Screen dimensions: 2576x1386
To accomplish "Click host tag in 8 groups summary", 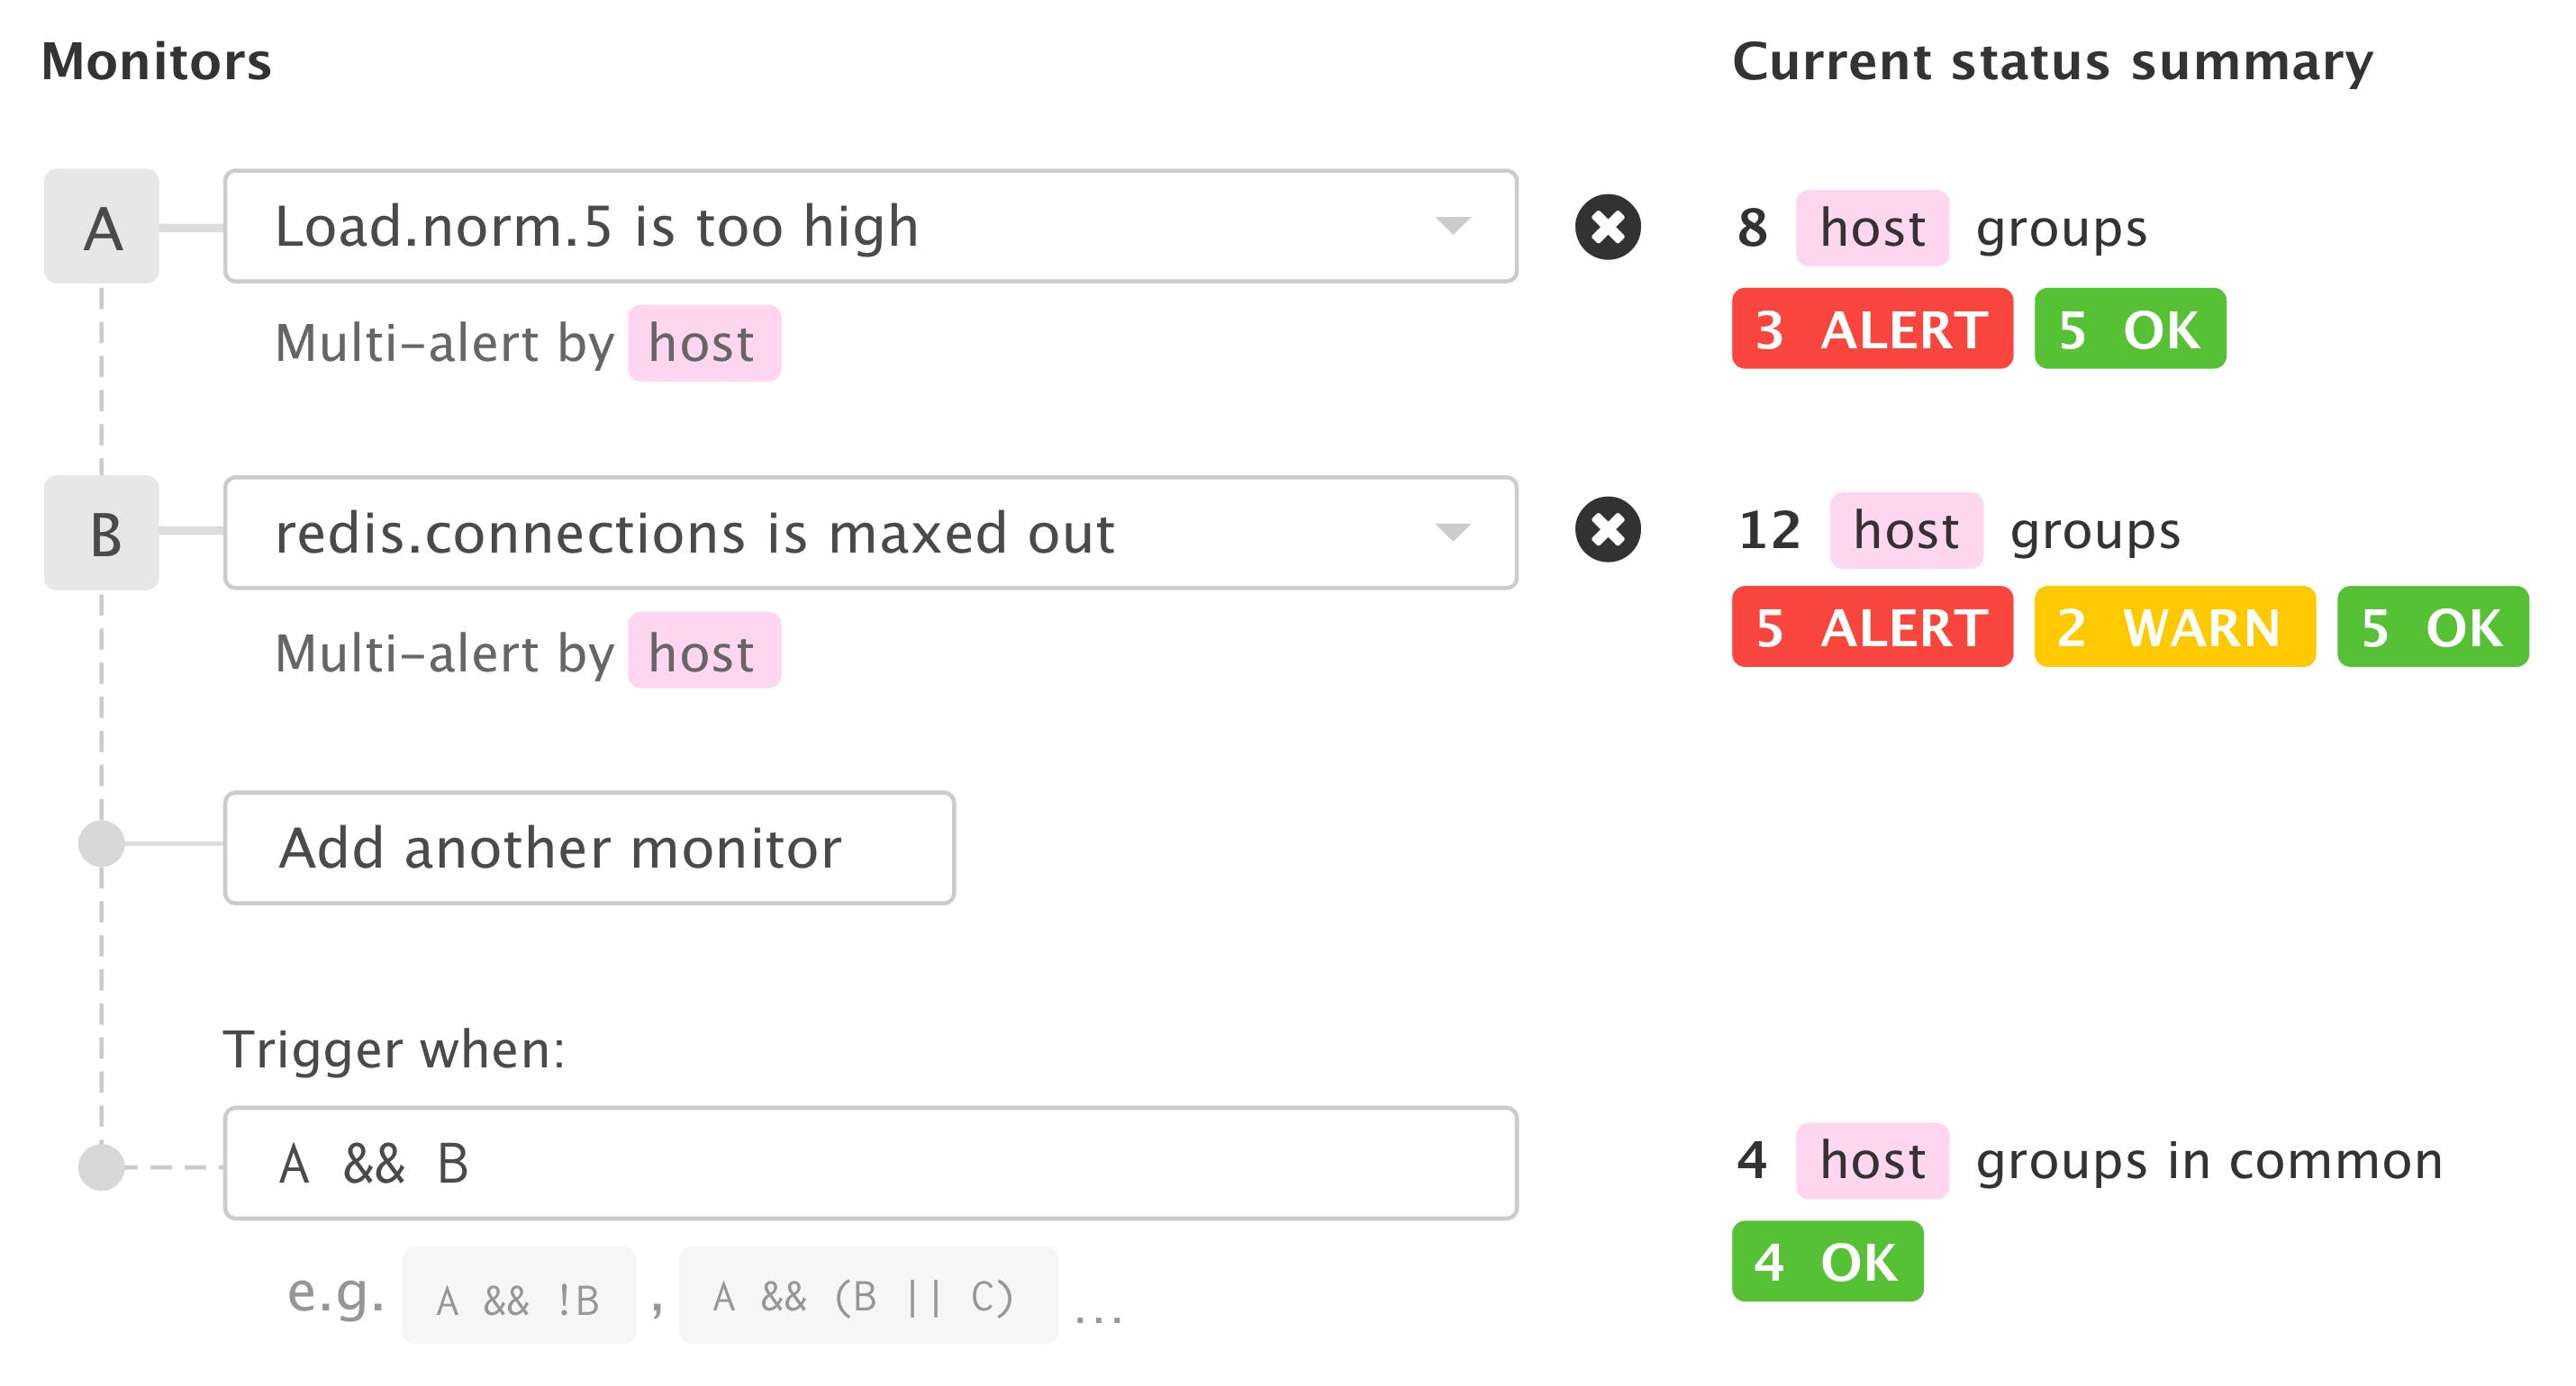I will coord(1872,228).
